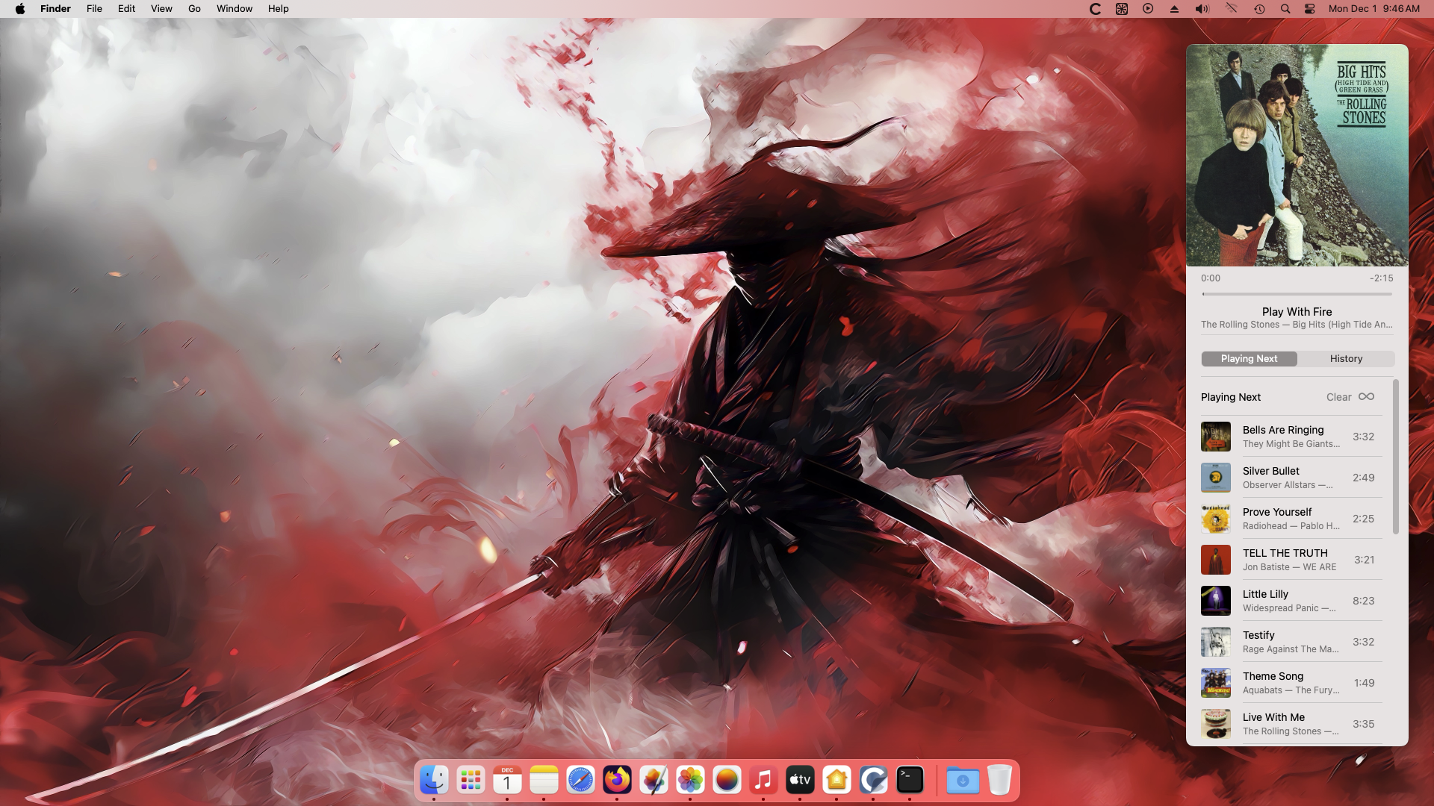
Task: Click the Big Hits album artwork
Action: 1297,155
